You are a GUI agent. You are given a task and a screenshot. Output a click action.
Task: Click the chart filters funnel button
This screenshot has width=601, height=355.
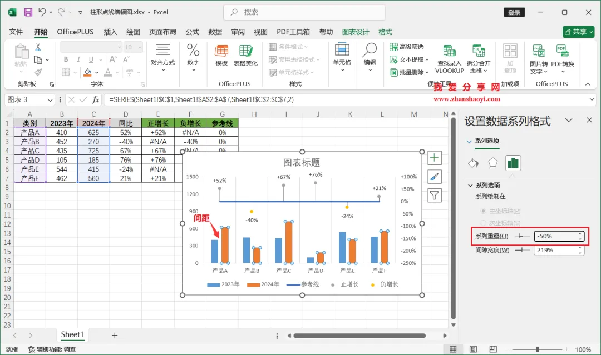[434, 196]
